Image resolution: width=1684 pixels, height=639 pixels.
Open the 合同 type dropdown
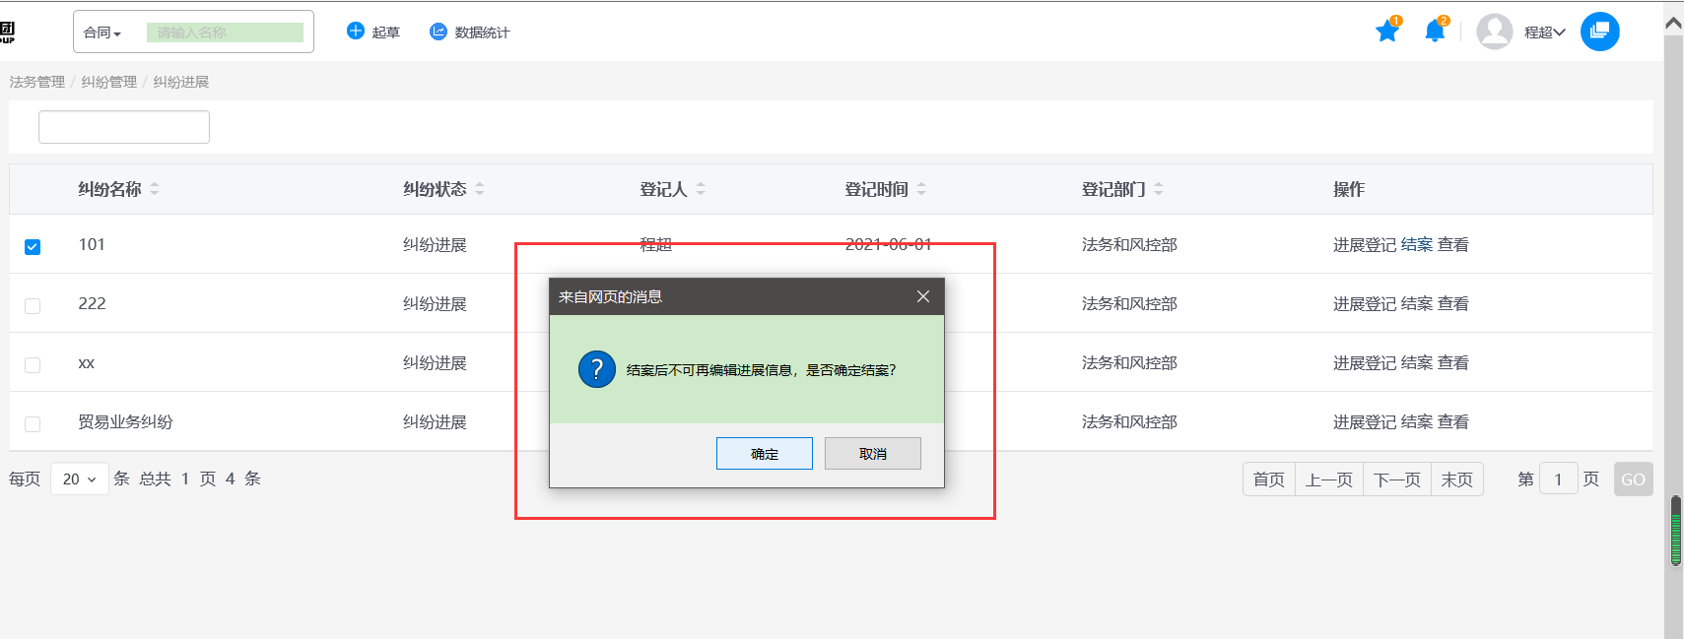coord(102,32)
